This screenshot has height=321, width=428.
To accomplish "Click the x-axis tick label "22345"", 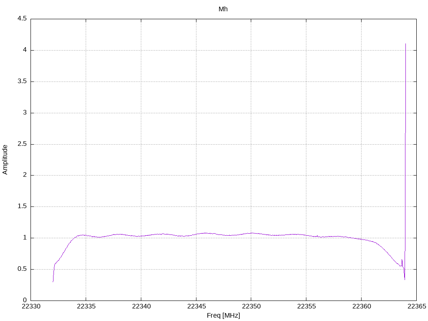I will (x=196, y=306).
